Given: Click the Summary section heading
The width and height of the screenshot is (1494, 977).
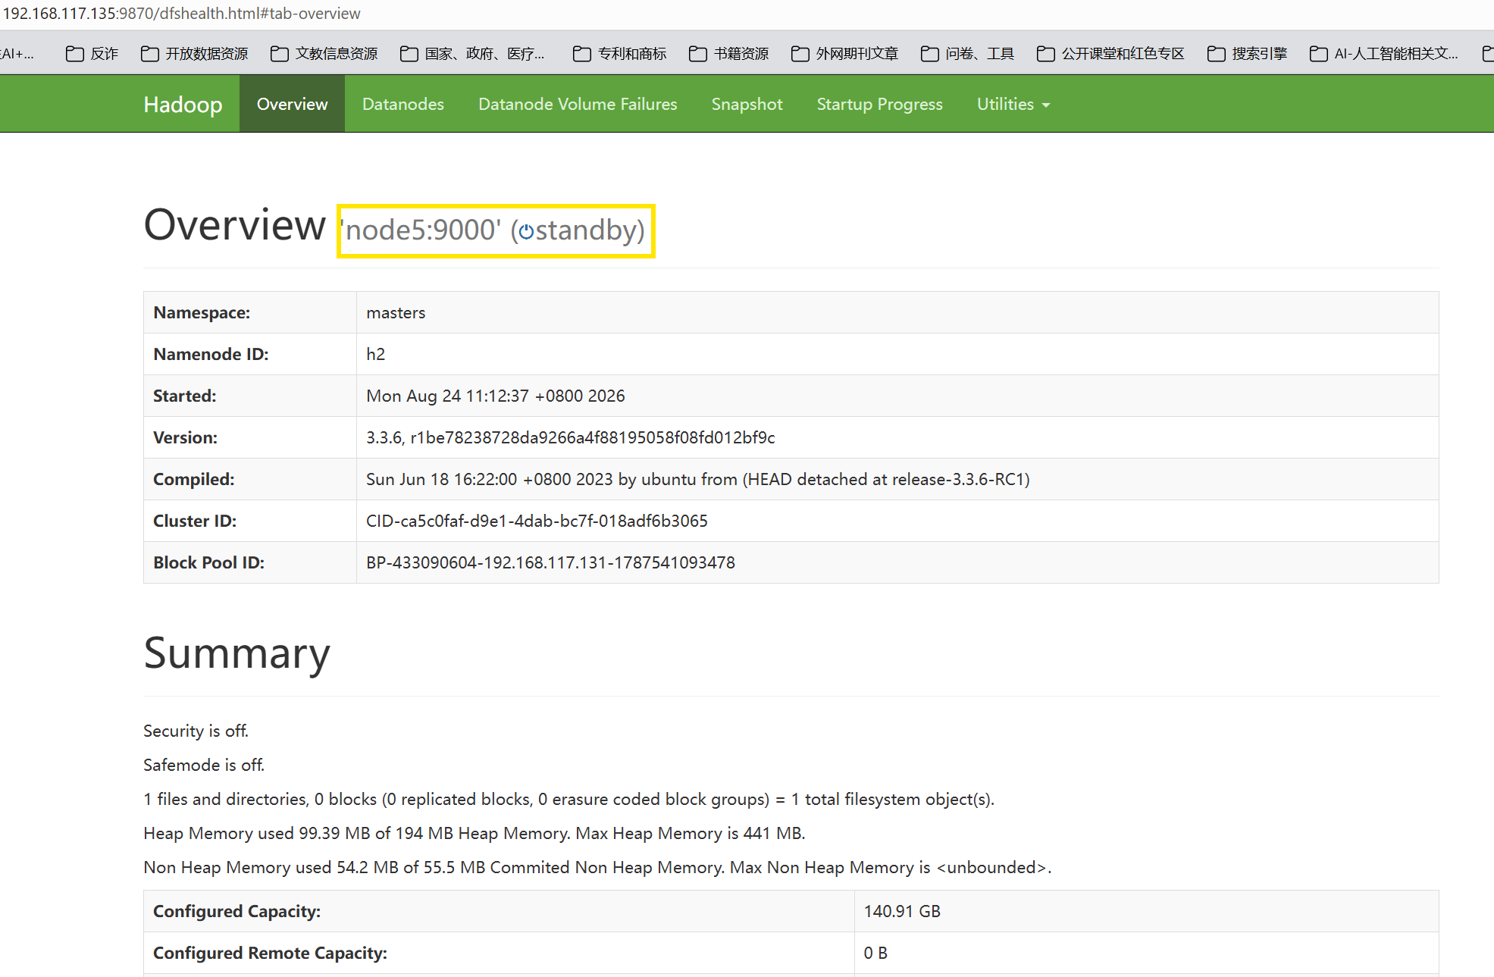Looking at the screenshot, I should (x=237, y=653).
